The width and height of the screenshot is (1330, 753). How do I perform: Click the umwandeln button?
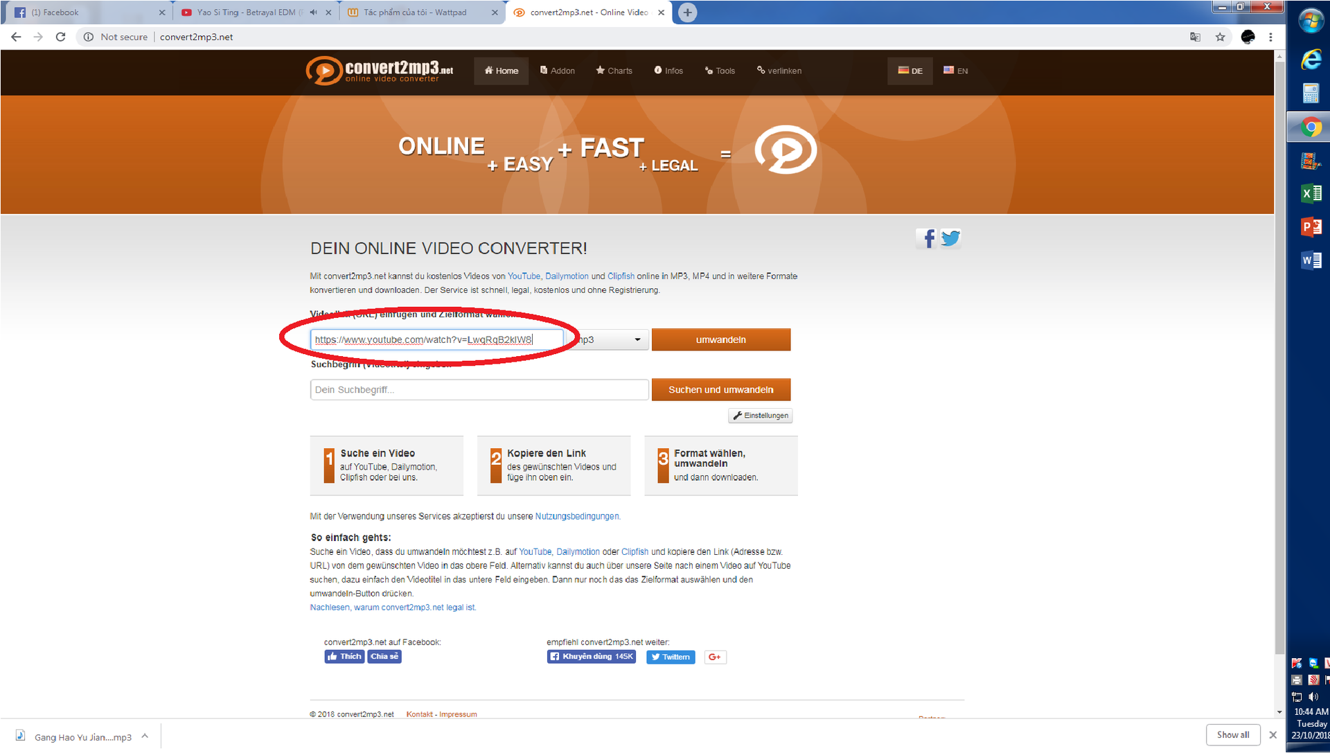tap(720, 339)
